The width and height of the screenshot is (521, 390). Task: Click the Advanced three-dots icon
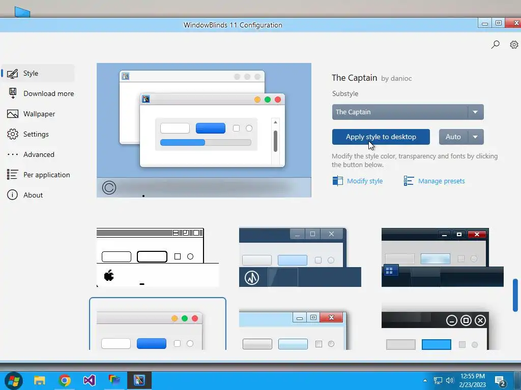[x=13, y=154]
